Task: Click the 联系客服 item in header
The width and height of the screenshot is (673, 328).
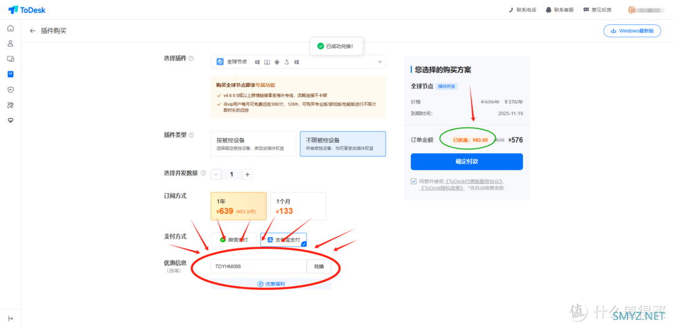Action: click(x=560, y=9)
